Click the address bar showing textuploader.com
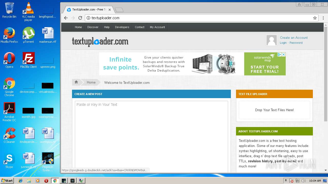The height and width of the screenshot is (184, 328). 201,18
